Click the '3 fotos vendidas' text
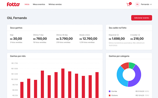 pyautogui.click(x=16, y=42)
